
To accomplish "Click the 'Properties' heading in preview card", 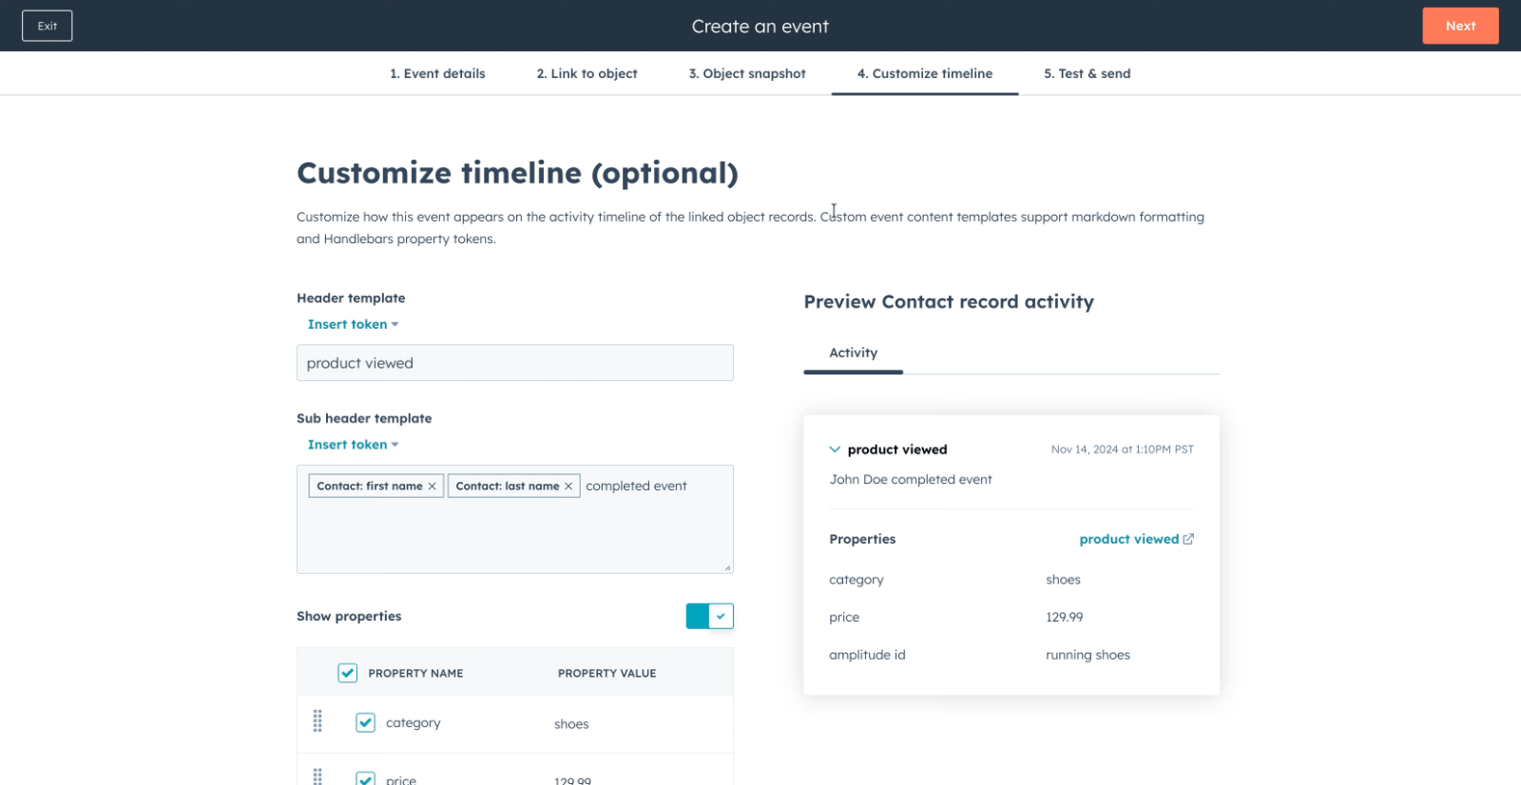I will (862, 539).
